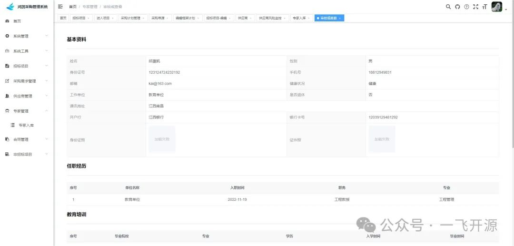Click the 身份证照 image thumbnail
514x246 pixels.
click(162, 139)
